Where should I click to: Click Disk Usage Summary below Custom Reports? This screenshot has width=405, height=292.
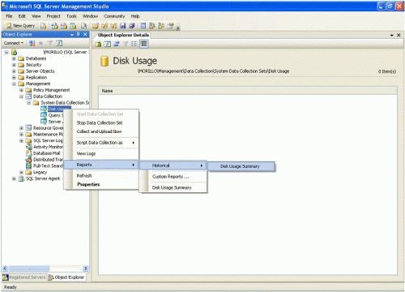[173, 187]
